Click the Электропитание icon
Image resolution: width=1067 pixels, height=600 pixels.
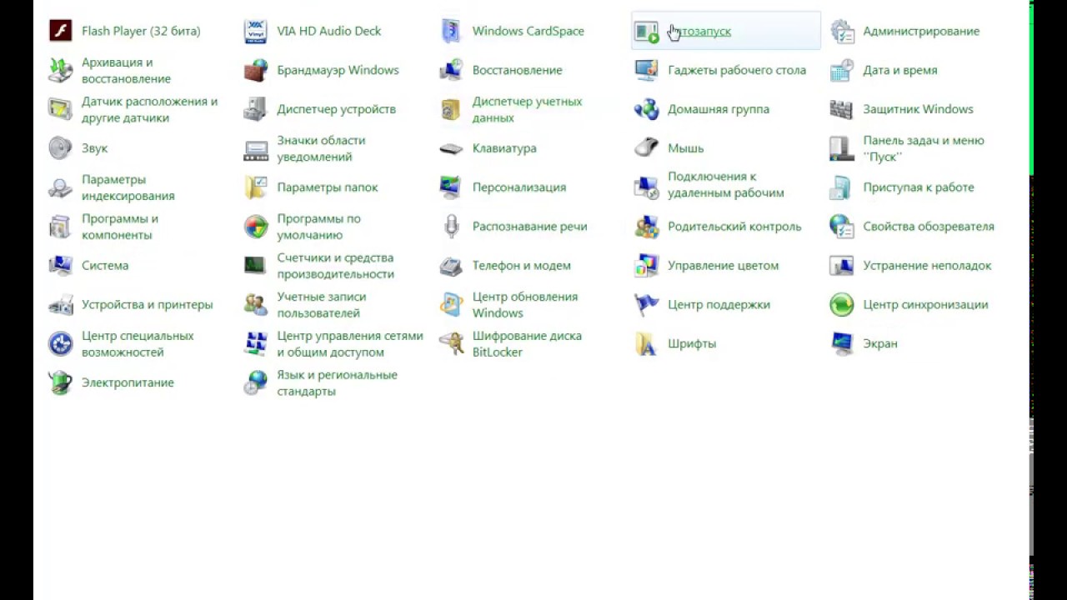pyautogui.click(x=61, y=383)
